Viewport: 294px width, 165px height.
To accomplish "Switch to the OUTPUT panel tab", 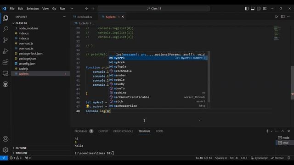I will tap(103, 131).
